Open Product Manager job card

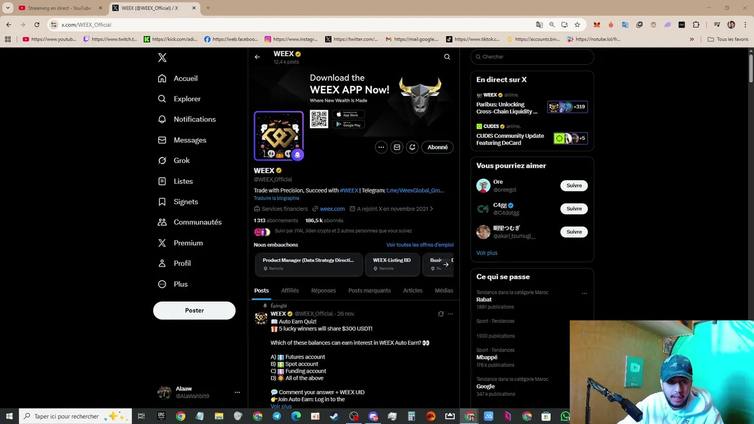308,264
